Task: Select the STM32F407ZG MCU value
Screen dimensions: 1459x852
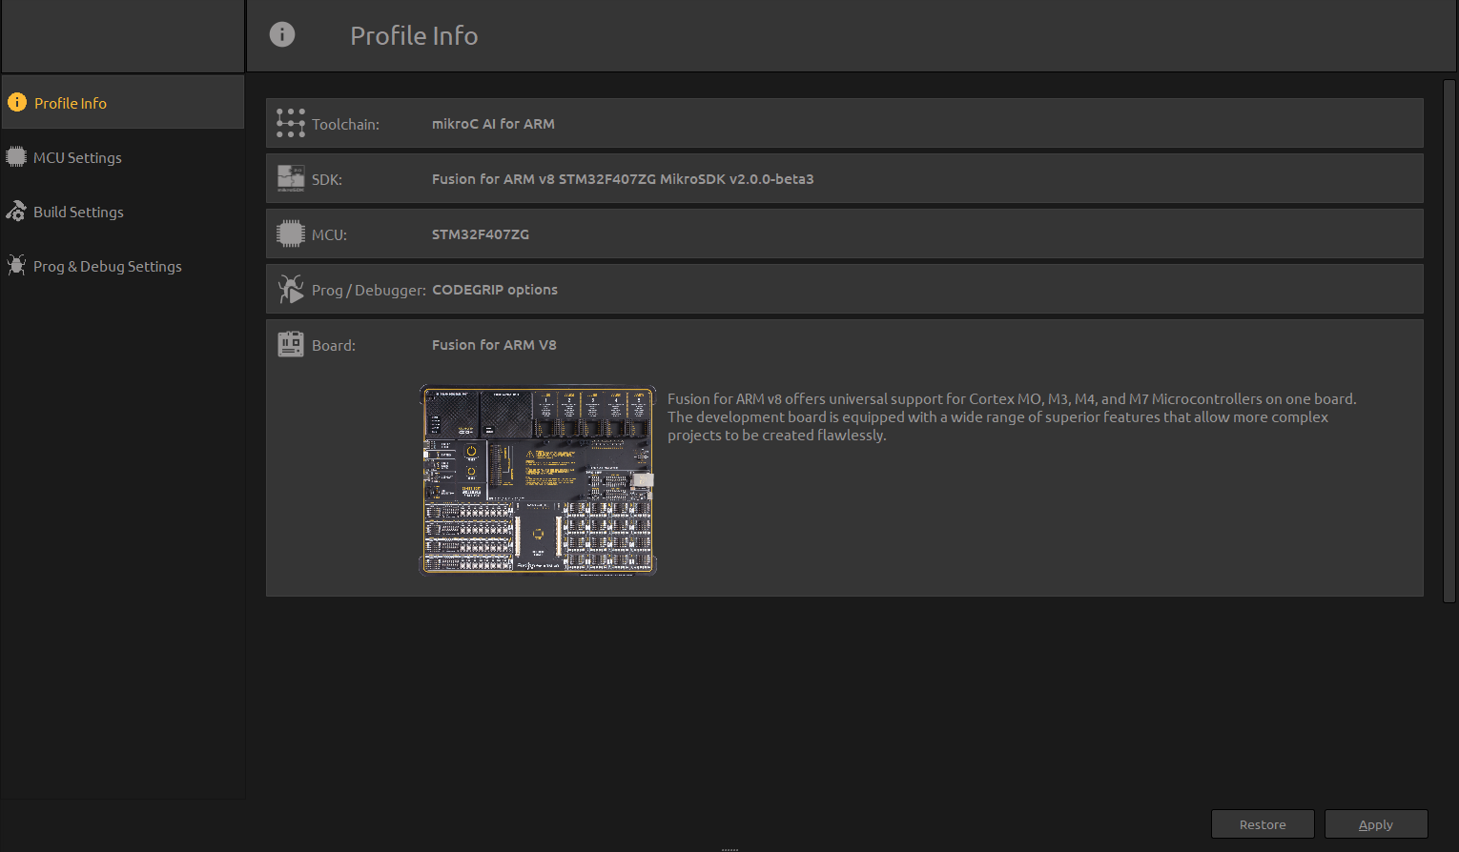Action: [481, 234]
